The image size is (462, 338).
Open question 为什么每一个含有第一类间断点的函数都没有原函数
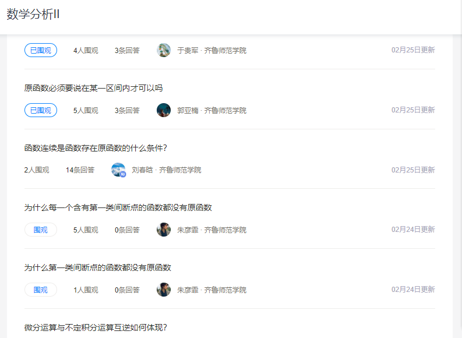click(118, 207)
